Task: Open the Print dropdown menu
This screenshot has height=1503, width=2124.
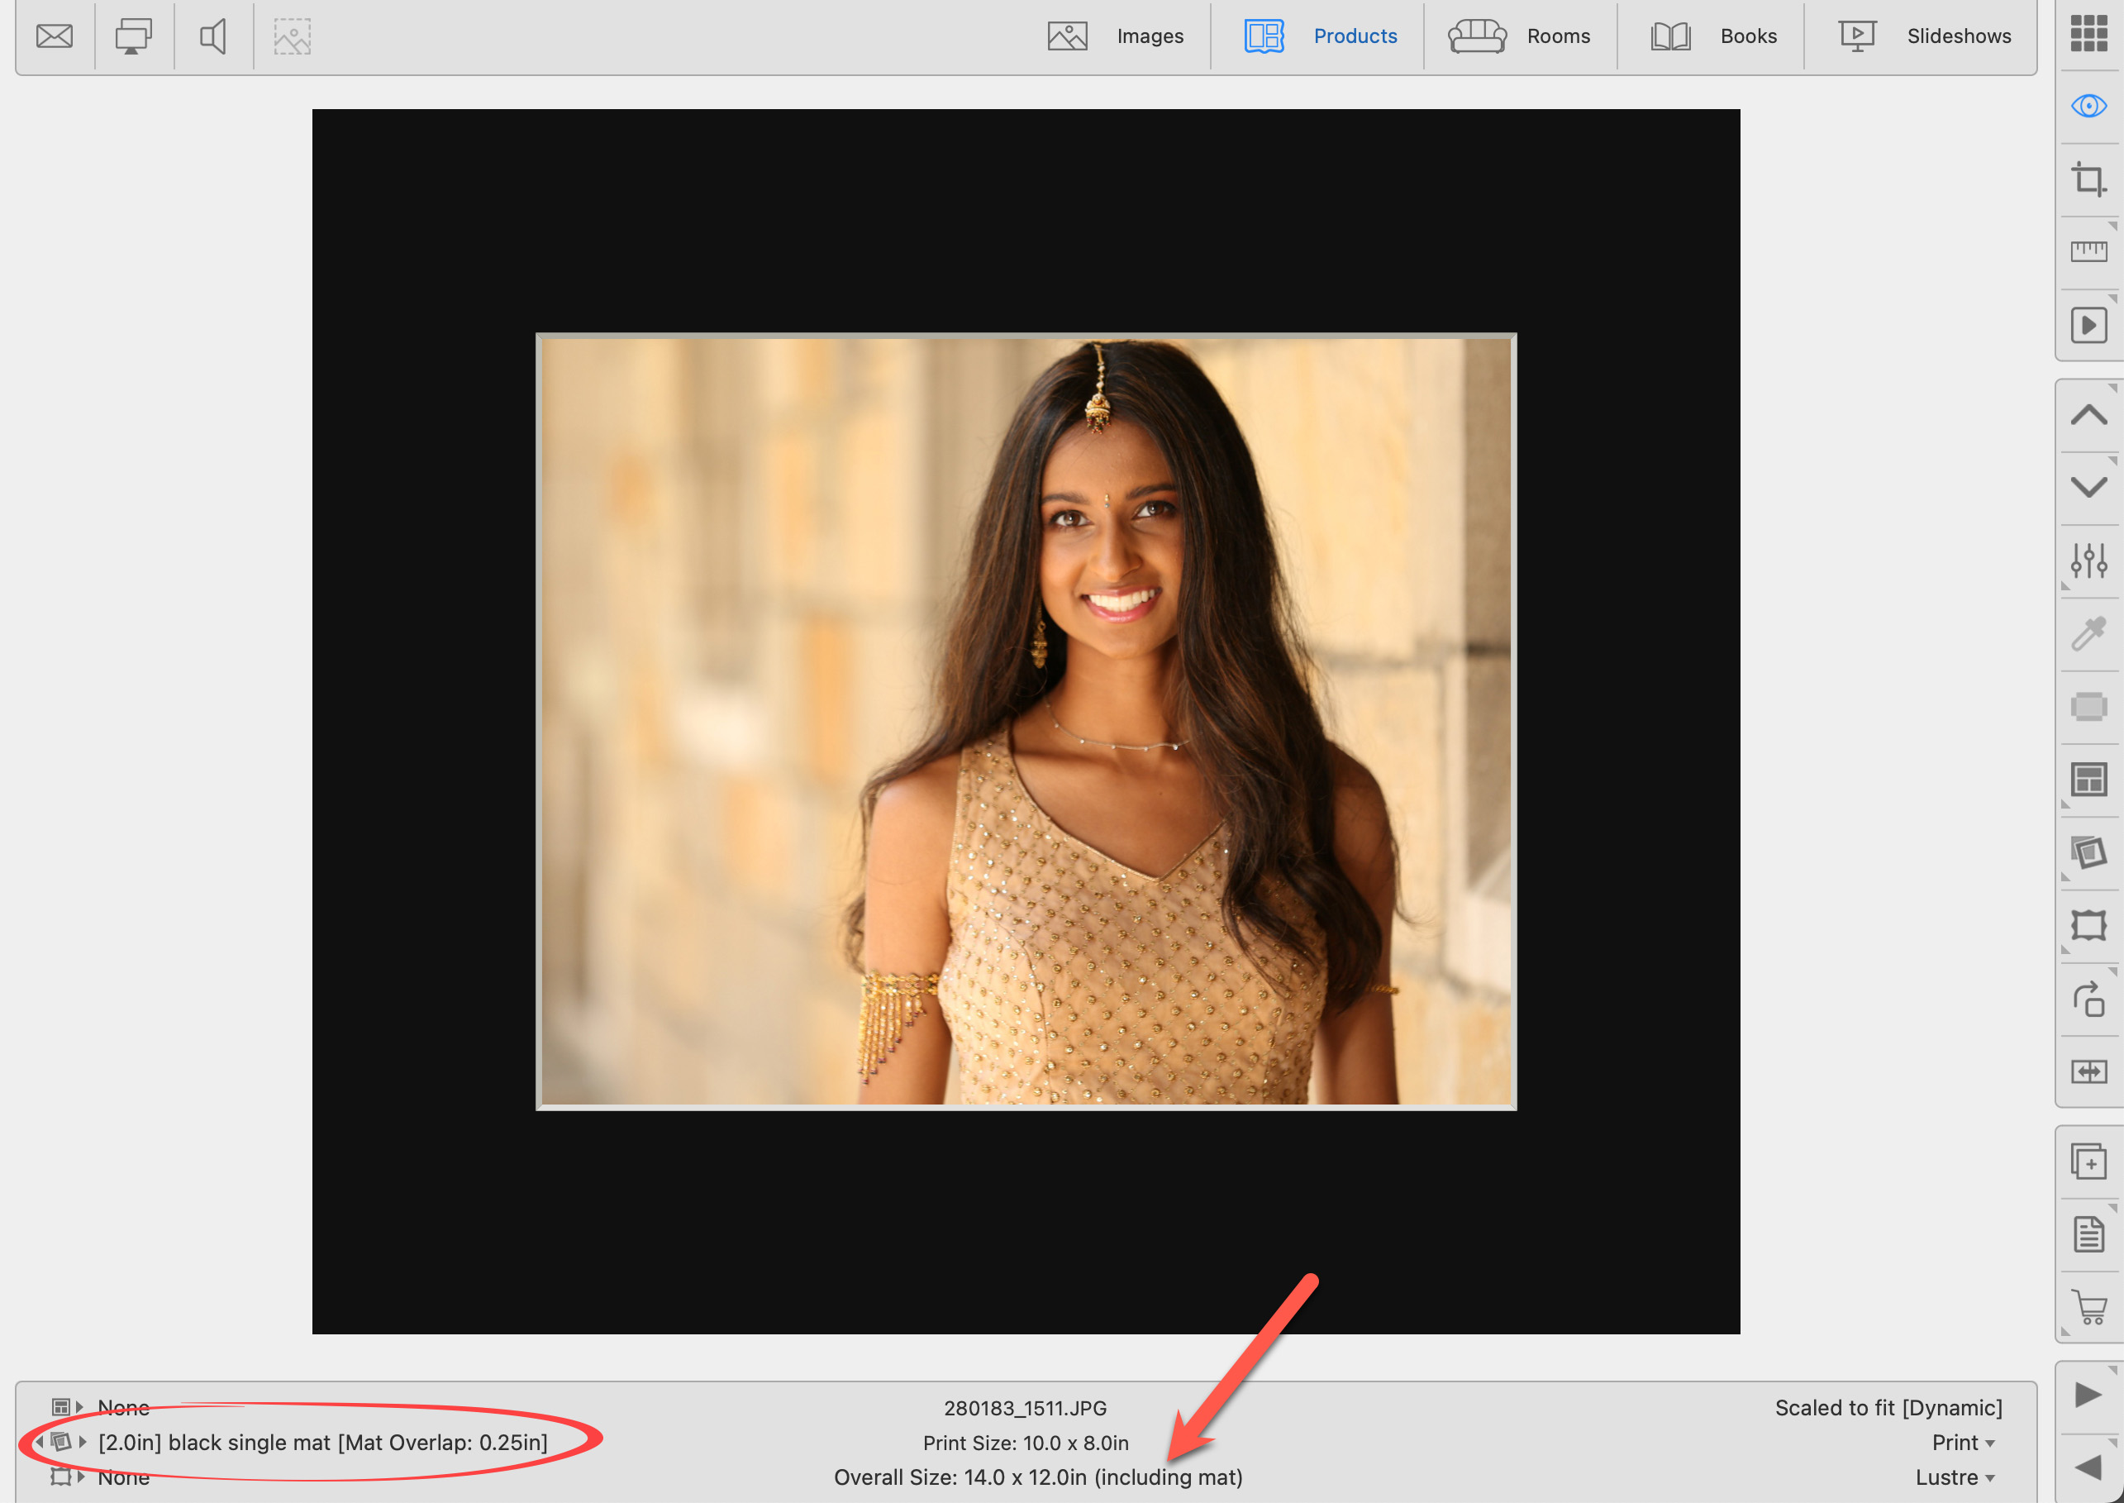Action: [x=1963, y=1442]
